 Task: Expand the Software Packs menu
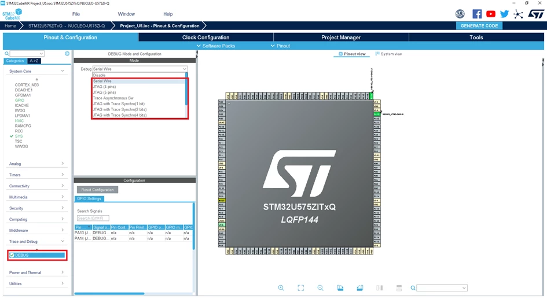pyautogui.click(x=215, y=46)
